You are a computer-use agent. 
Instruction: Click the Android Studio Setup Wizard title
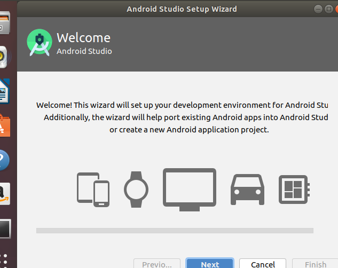click(182, 9)
